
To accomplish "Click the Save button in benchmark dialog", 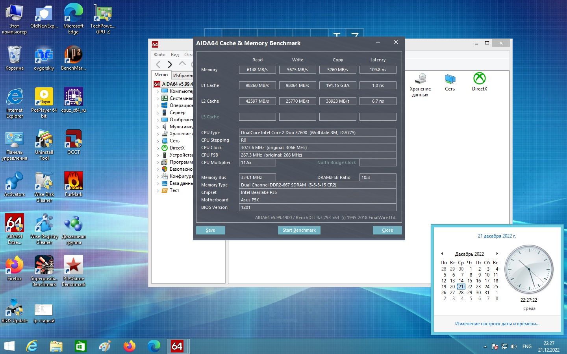I will [x=210, y=230].
